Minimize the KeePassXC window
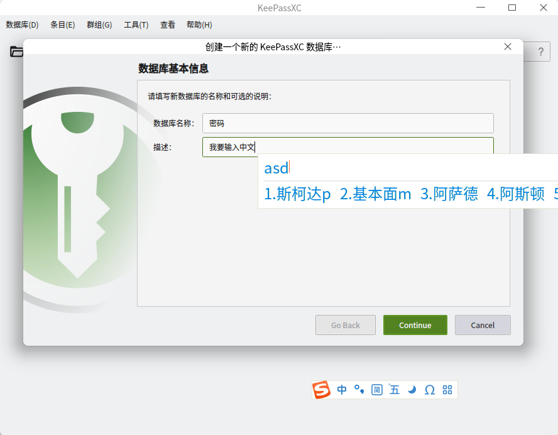558x435 pixels. [x=481, y=8]
